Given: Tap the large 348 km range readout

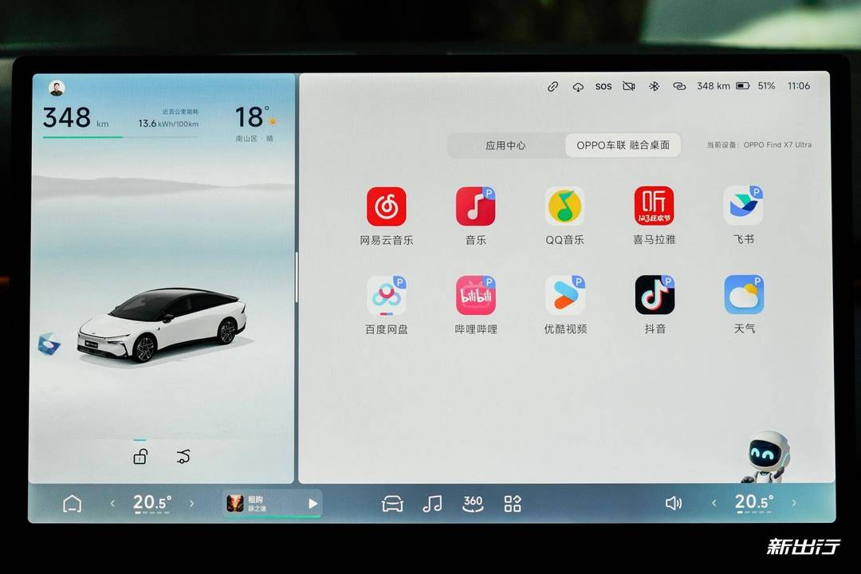Looking at the screenshot, I should click(76, 117).
